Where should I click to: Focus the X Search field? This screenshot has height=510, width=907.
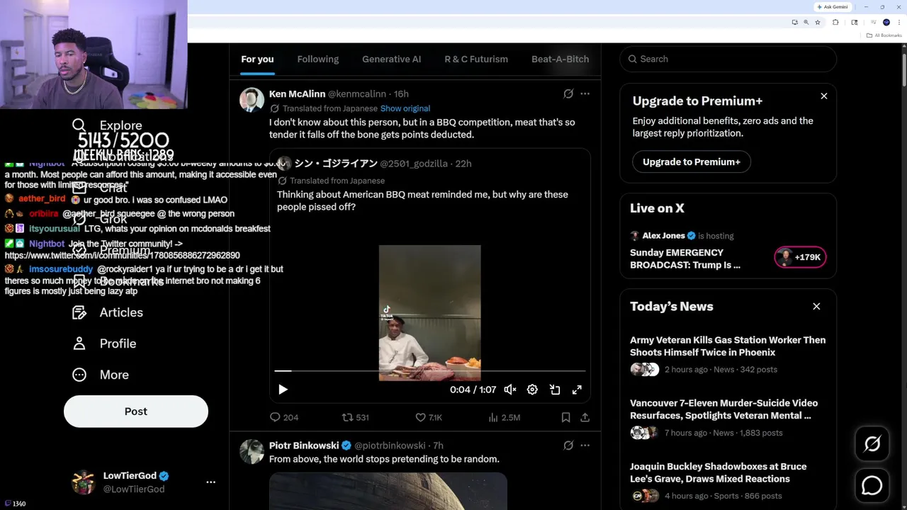(728, 59)
